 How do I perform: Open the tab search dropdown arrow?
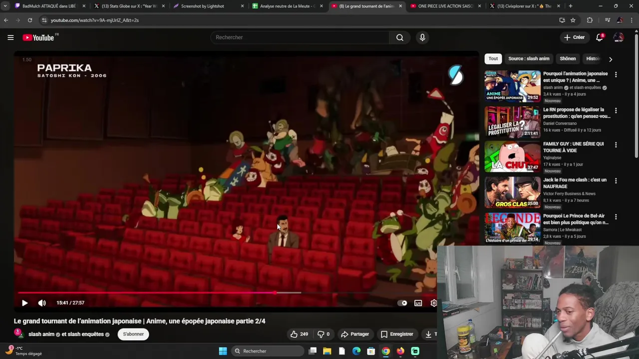point(5,6)
